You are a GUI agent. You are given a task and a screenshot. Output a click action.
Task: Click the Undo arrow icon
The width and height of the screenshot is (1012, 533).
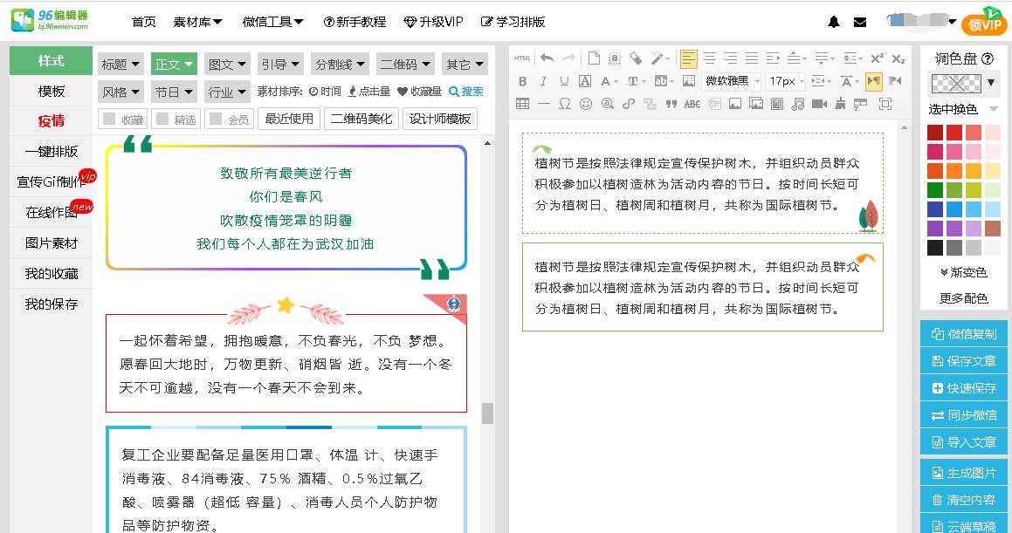(547, 58)
